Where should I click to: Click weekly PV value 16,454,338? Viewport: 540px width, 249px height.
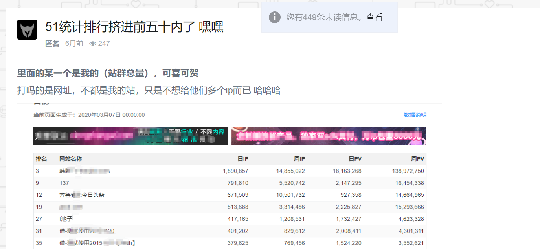[x=410, y=183]
